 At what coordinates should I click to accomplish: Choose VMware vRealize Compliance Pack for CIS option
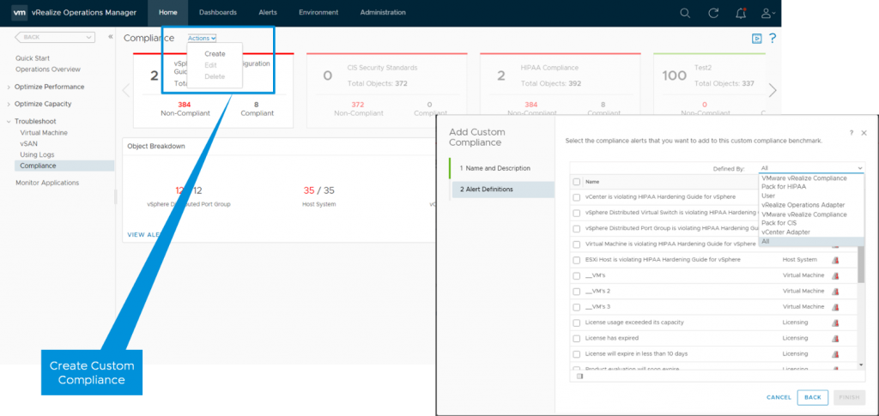click(811, 219)
